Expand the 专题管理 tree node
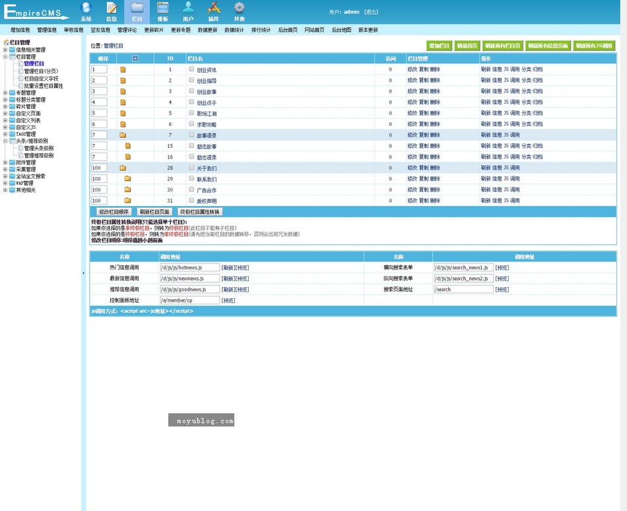This screenshot has height=511, width=627. 5,93
